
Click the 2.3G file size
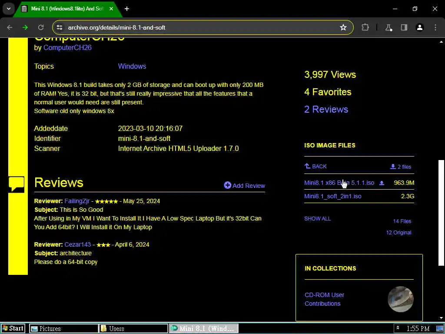(408, 196)
